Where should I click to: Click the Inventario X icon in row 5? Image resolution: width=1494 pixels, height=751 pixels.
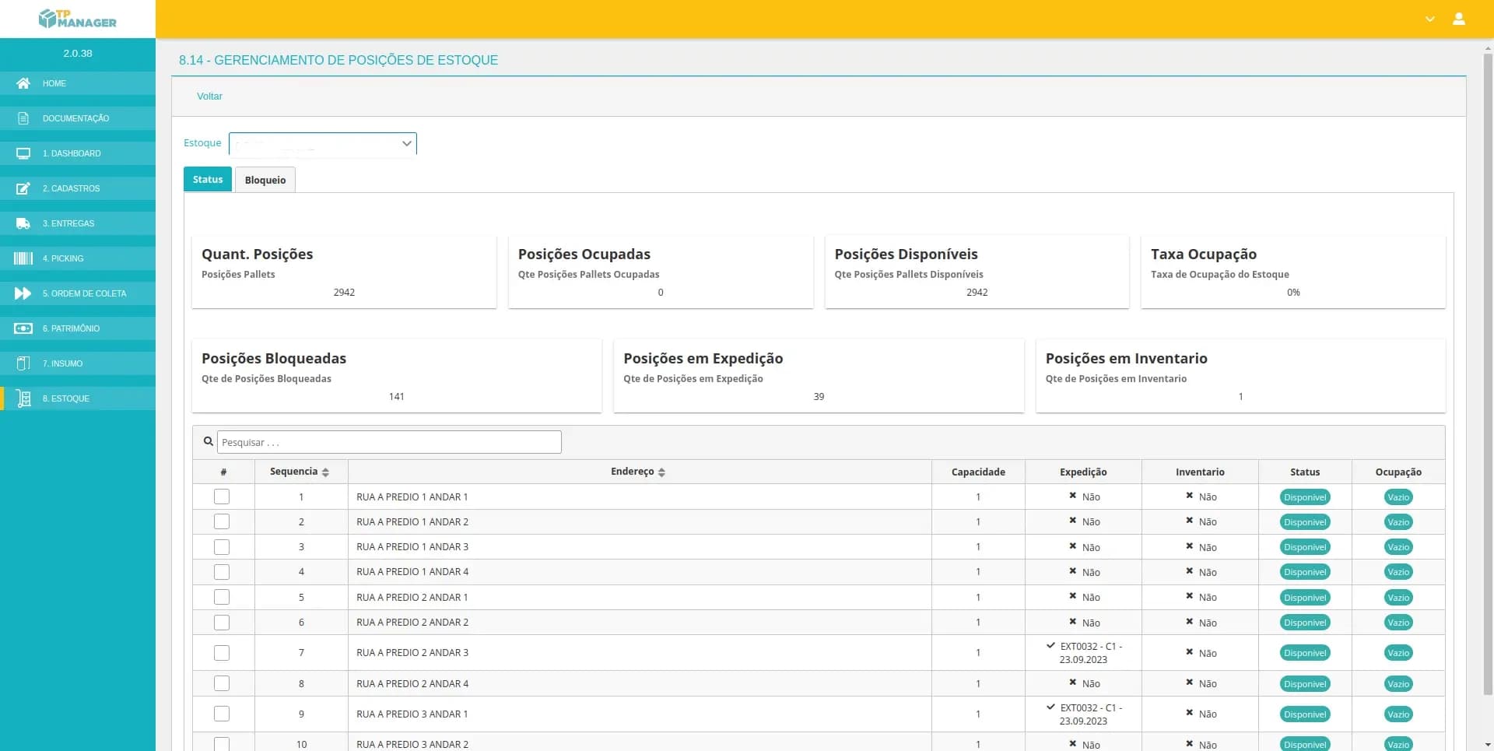1189,596
